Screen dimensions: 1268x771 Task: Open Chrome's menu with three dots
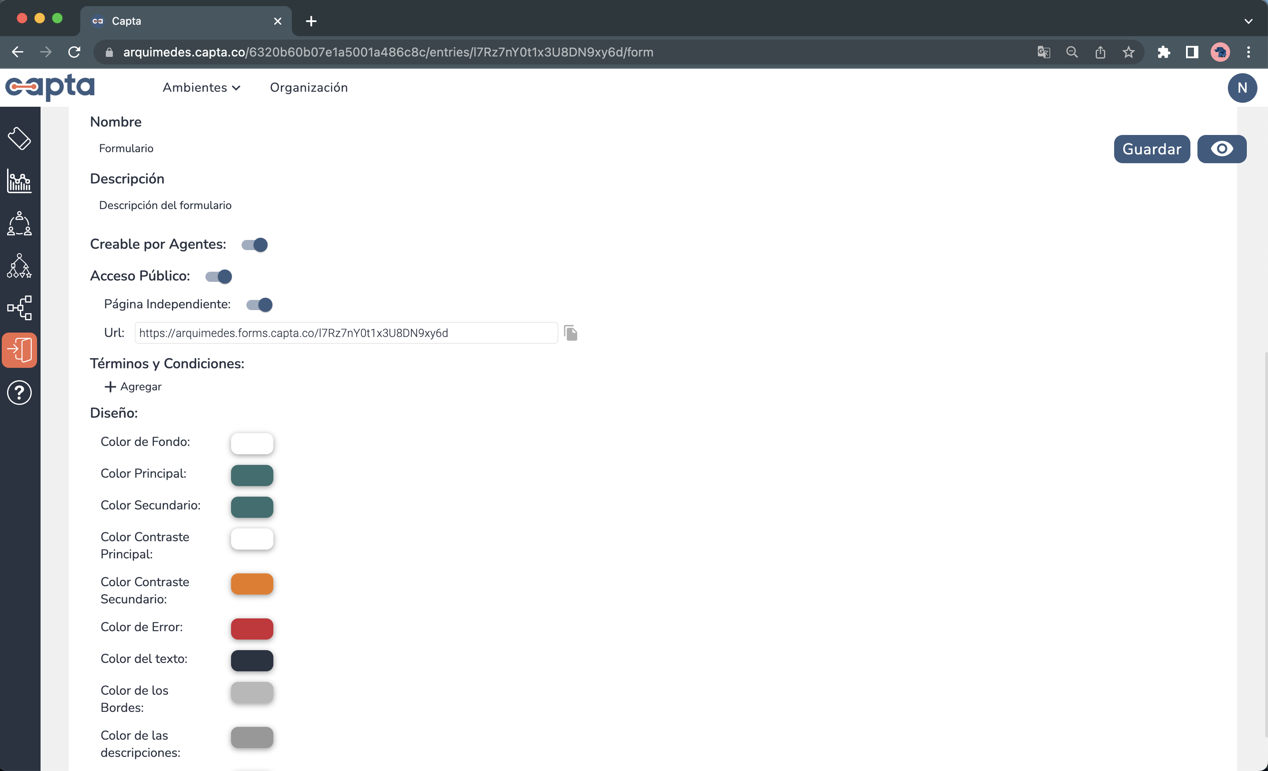[x=1249, y=52]
